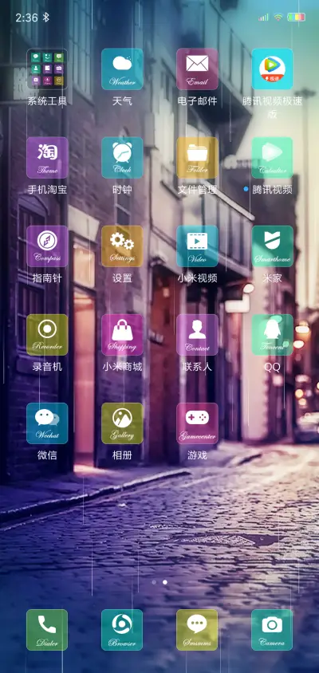Screen dimensions: 319x673
Task: Tap the 手机淘宝 label text
Action: [x=47, y=190]
